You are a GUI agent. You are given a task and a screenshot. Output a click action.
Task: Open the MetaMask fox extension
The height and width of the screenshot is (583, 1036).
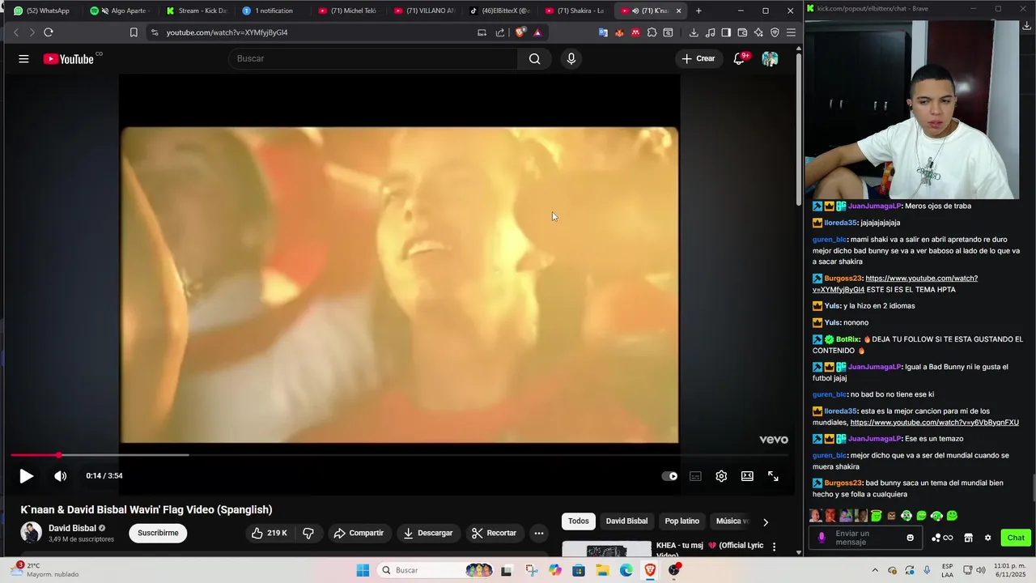click(x=619, y=32)
